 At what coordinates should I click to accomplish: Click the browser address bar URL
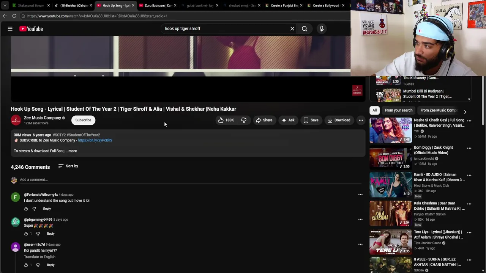pos(97,16)
